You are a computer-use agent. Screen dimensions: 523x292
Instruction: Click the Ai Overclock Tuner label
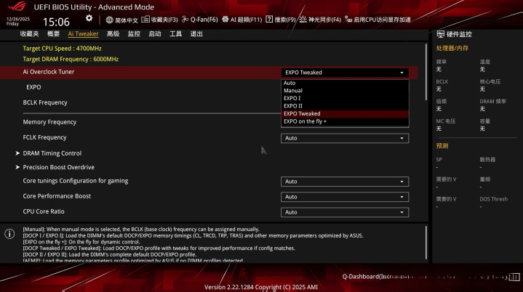(49, 72)
